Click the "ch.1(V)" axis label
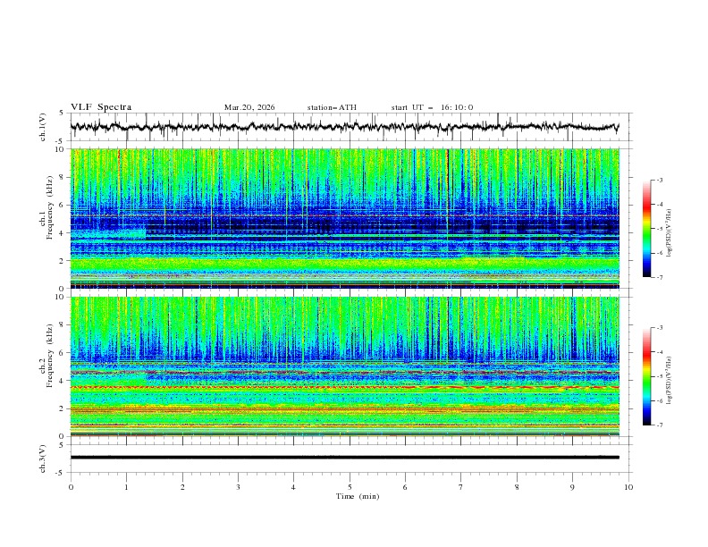Image resolution: width=708 pixels, height=547 pixels. coord(43,127)
